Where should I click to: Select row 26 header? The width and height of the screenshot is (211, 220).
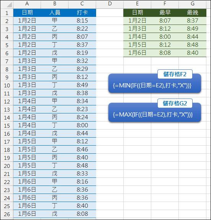7,214
